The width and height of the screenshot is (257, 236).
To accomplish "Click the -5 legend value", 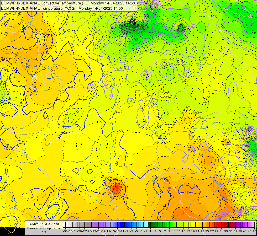I will 136,231.
